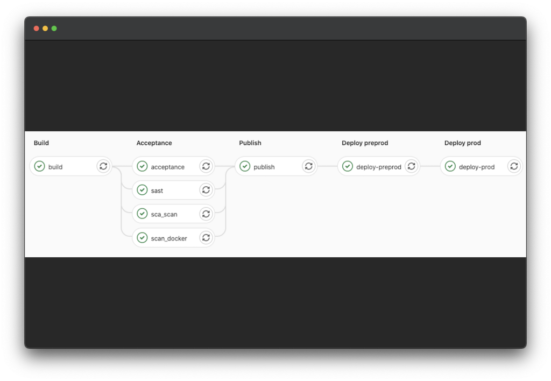
Task: Retry the scan_docker job
Action: click(206, 237)
